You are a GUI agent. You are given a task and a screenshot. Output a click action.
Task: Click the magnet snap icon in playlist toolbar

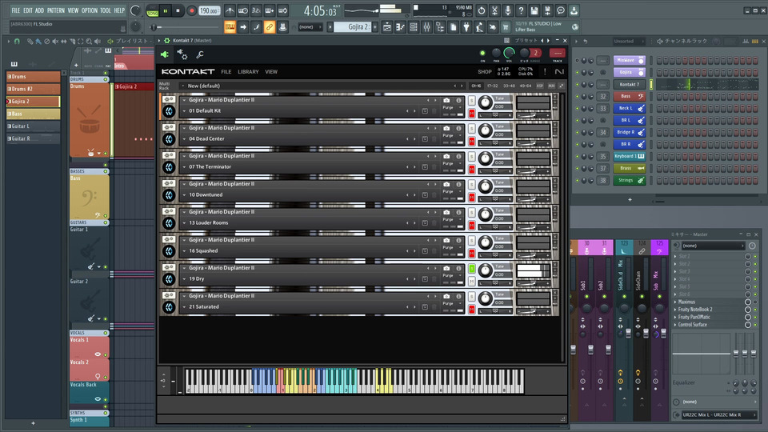(17, 41)
